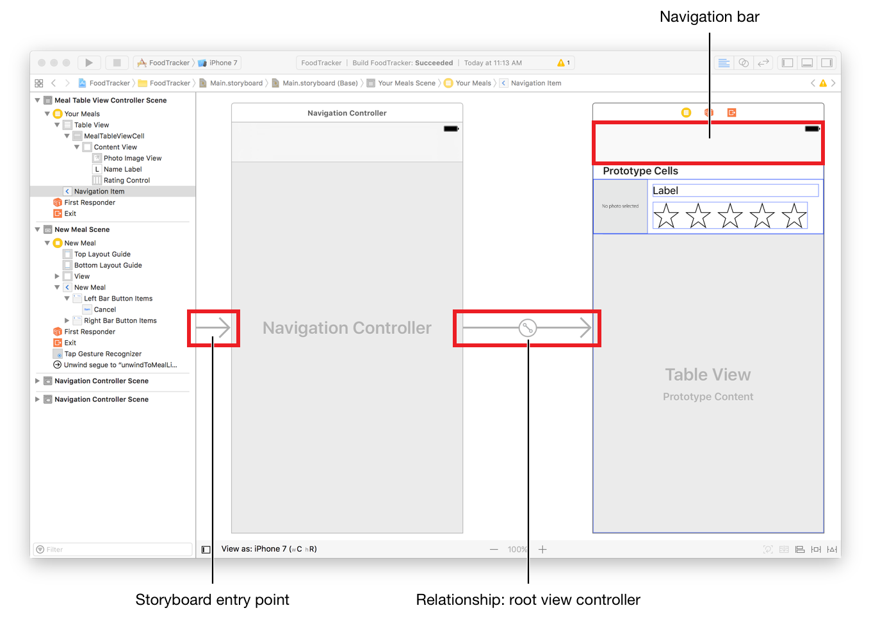Collapse Meal Table View Controller Scene
This screenshot has width=871, height=617.
pyautogui.click(x=37, y=101)
